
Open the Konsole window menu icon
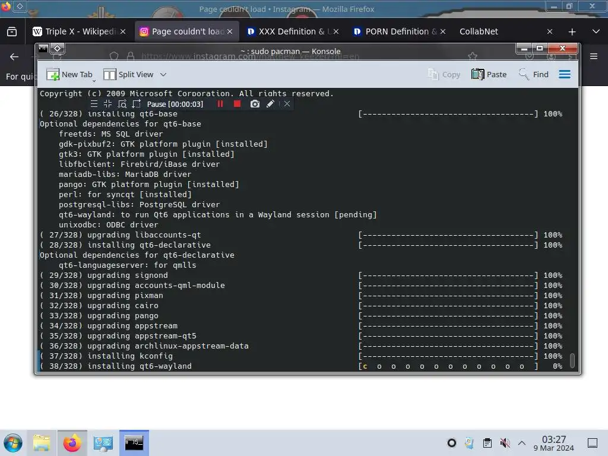coord(43,49)
